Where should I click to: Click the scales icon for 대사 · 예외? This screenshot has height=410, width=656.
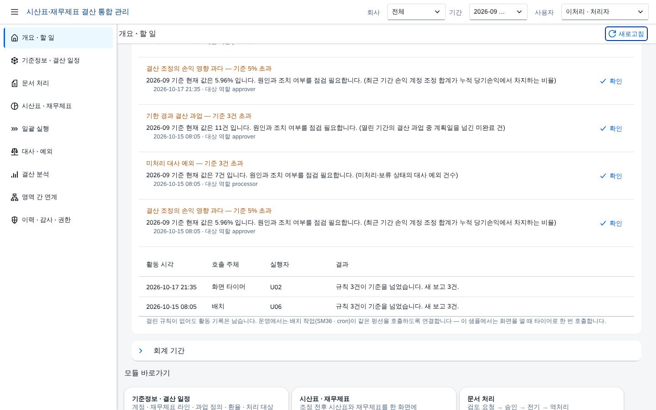click(x=15, y=152)
